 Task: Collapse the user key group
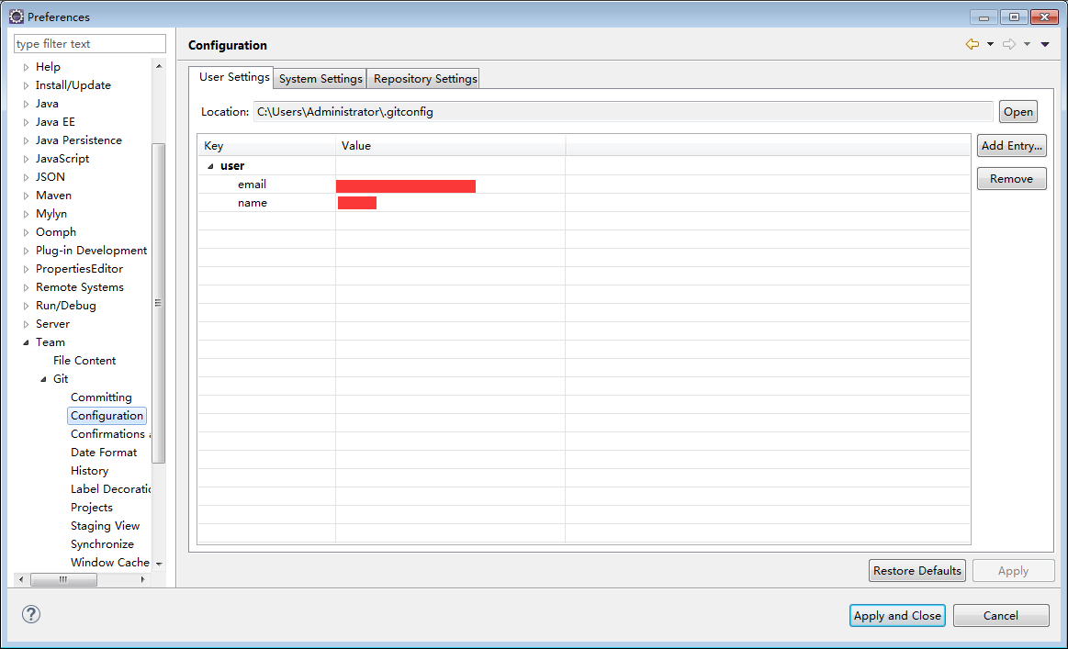click(x=210, y=166)
